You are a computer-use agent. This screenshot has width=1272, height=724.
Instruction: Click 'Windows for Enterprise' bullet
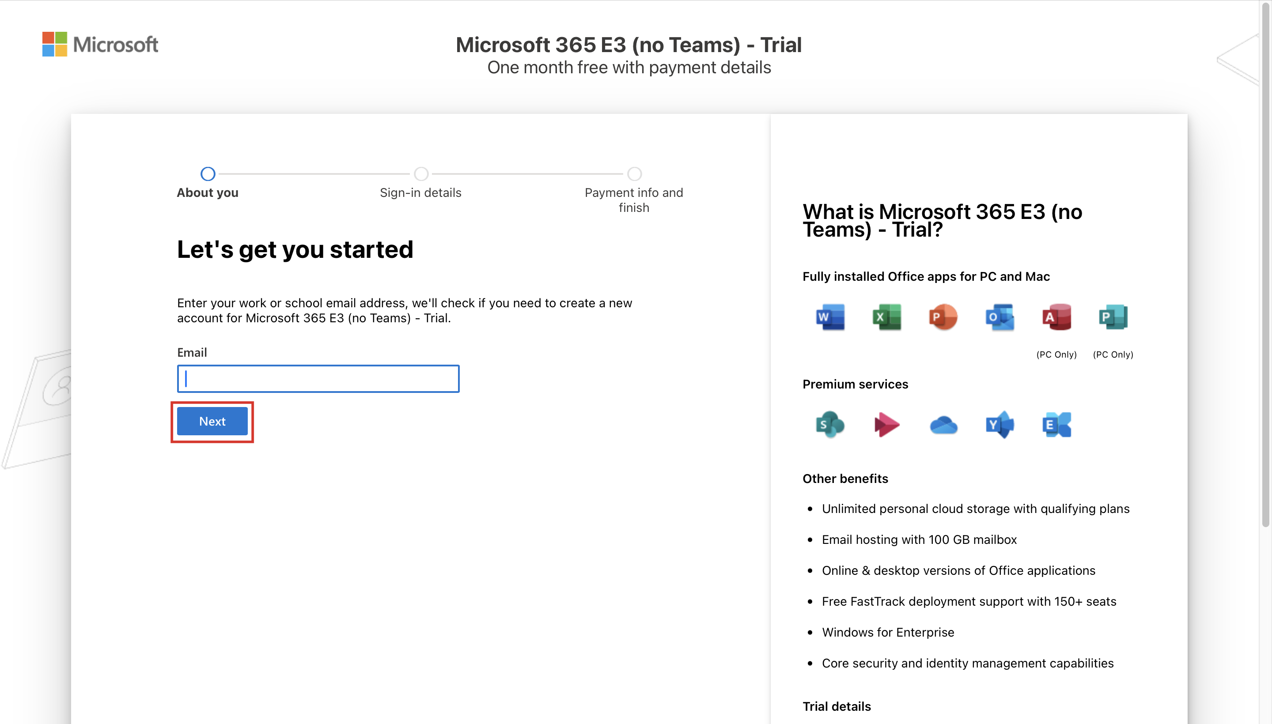point(888,632)
